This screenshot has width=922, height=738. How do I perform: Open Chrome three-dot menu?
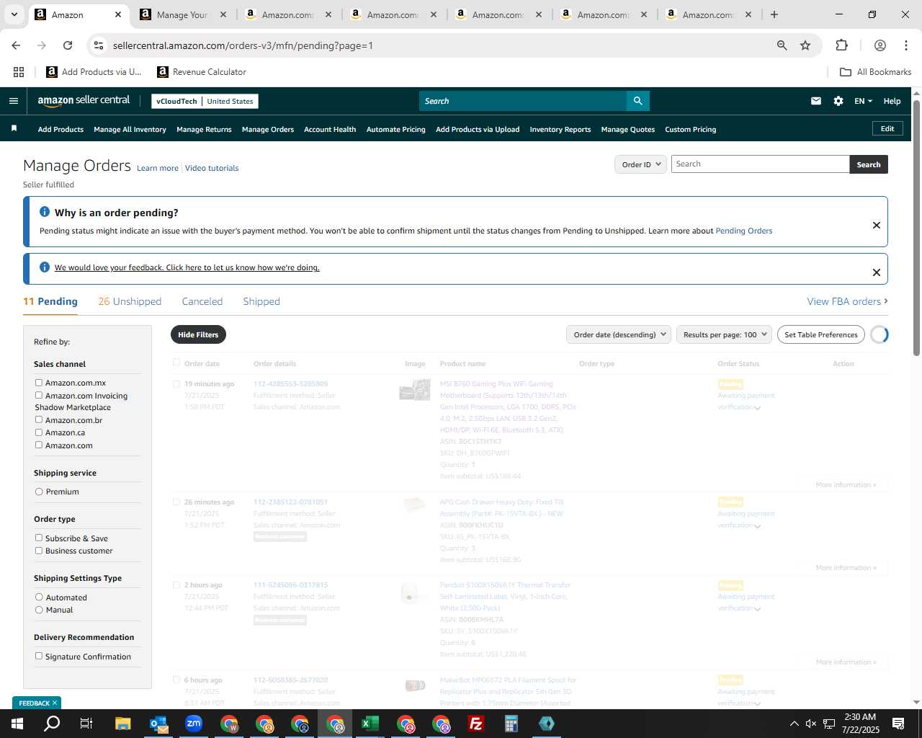(906, 45)
